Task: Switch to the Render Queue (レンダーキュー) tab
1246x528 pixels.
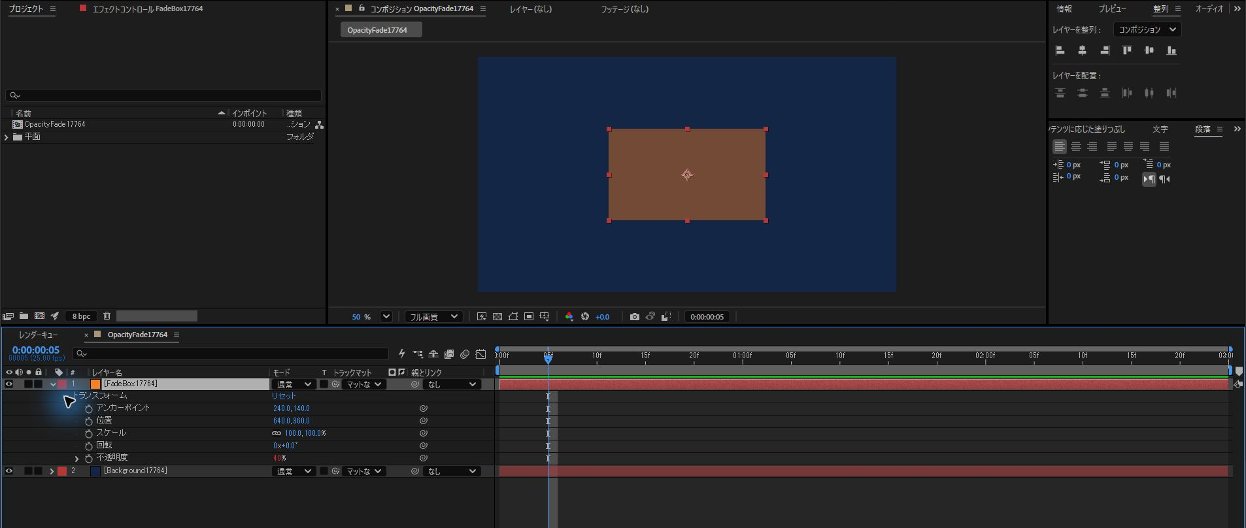Action: [39, 335]
